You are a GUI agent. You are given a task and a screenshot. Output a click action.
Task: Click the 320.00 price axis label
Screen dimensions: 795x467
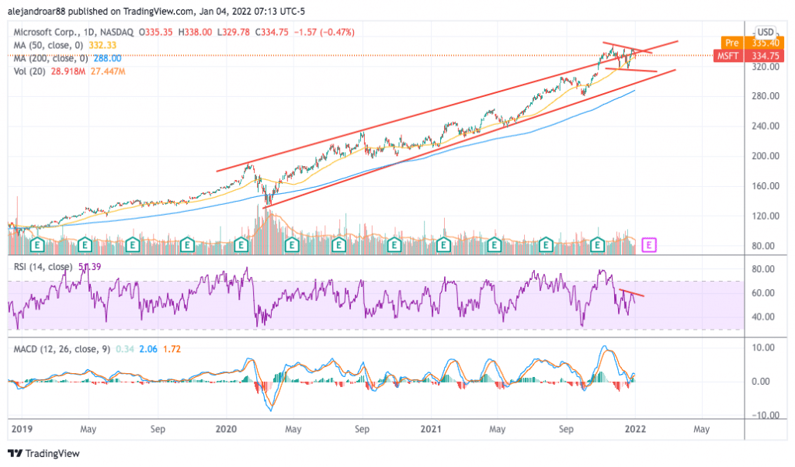pos(765,67)
